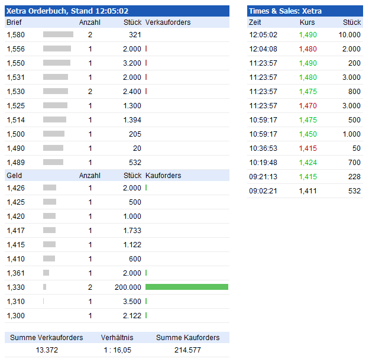This screenshot has width=369, height=362.
Task: Click the red 1,480 trade price
Action: (x=308, y=49)
